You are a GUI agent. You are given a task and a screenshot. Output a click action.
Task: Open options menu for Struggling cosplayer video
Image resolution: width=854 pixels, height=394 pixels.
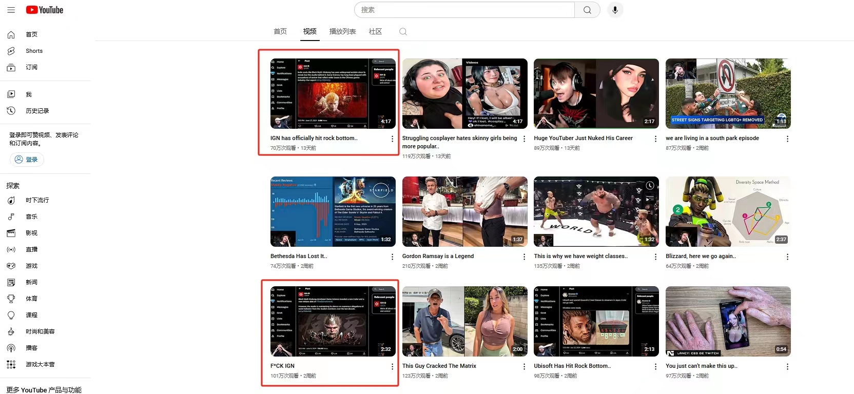(524, 139)
